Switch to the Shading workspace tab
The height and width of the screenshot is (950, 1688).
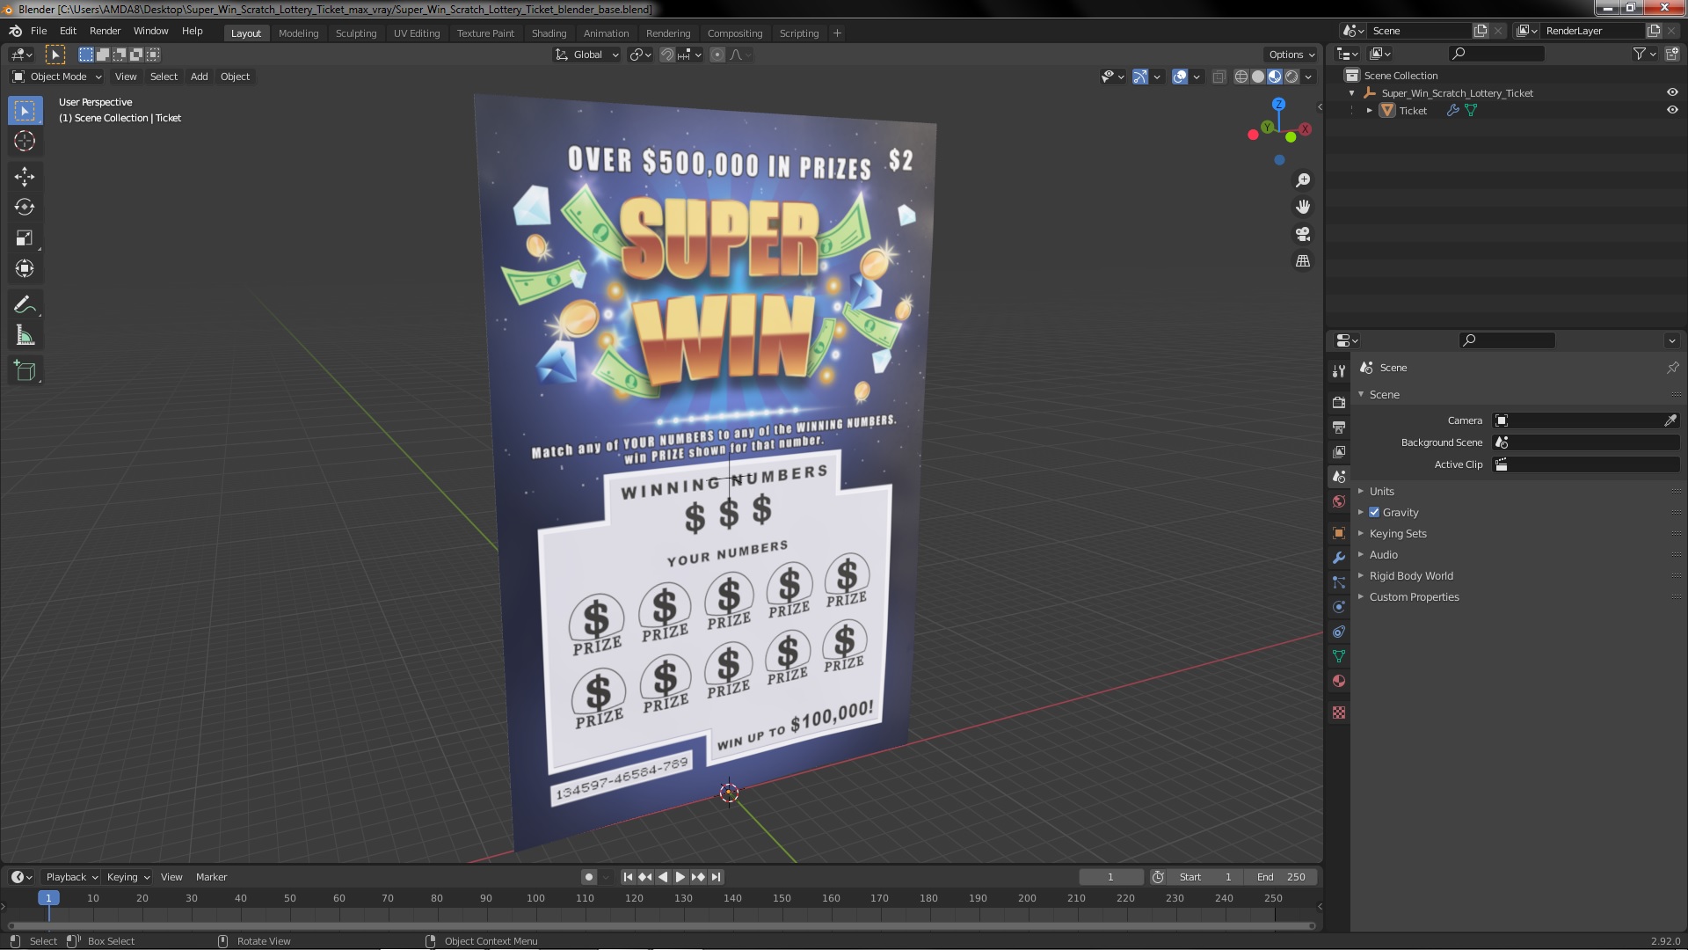(549, 33)
